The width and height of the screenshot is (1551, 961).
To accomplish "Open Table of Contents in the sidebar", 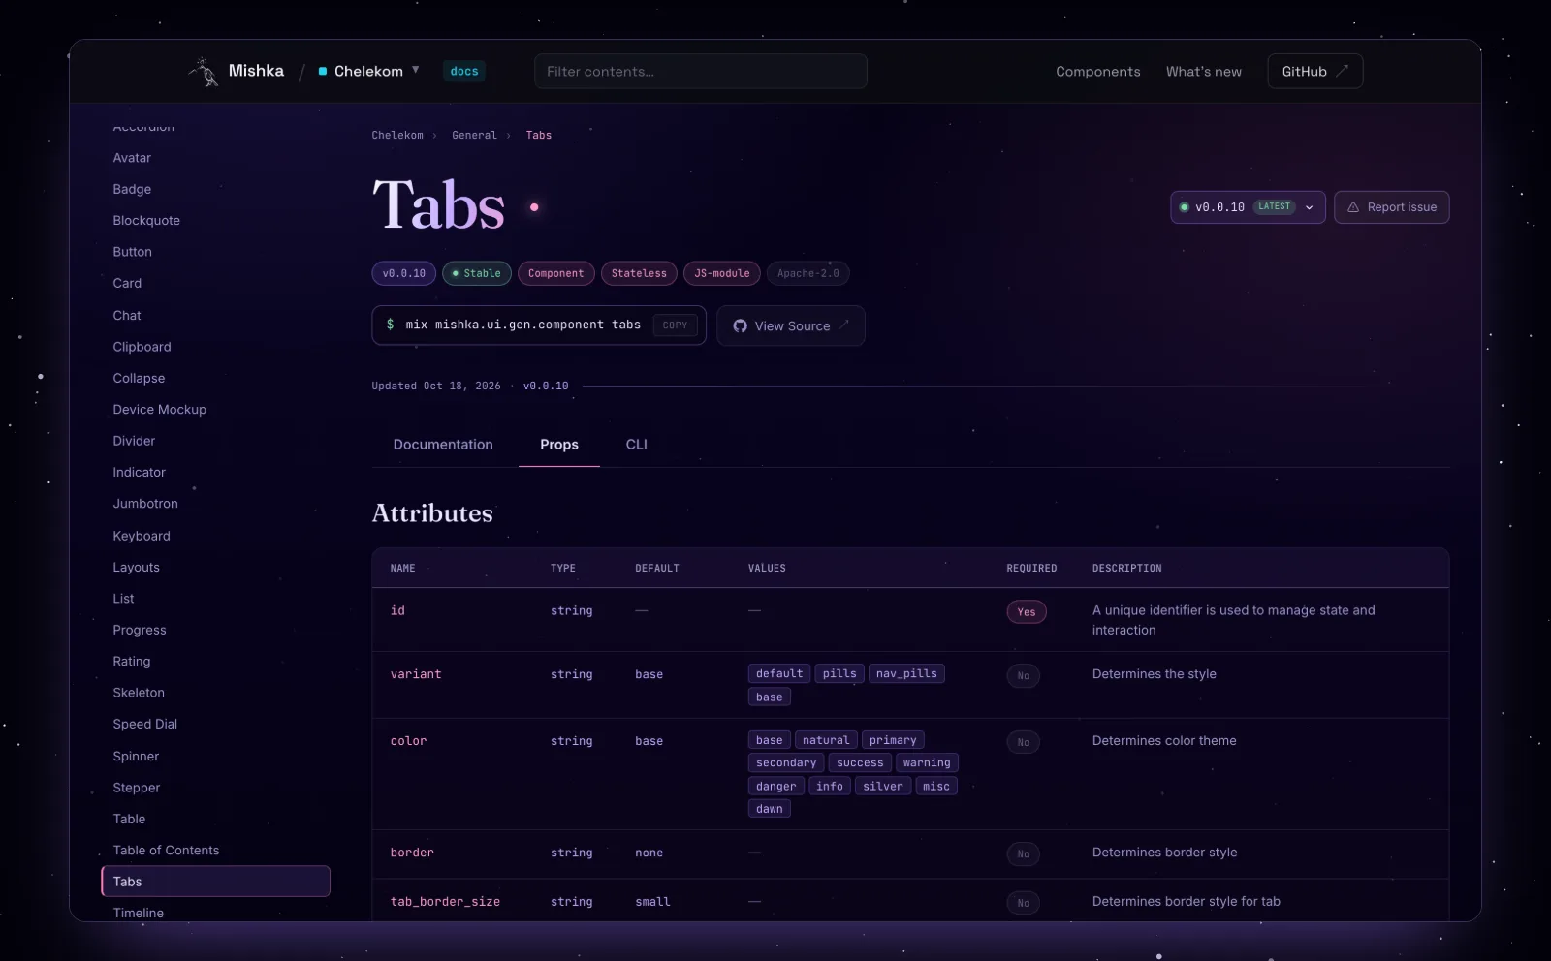I will pos(166,851).
